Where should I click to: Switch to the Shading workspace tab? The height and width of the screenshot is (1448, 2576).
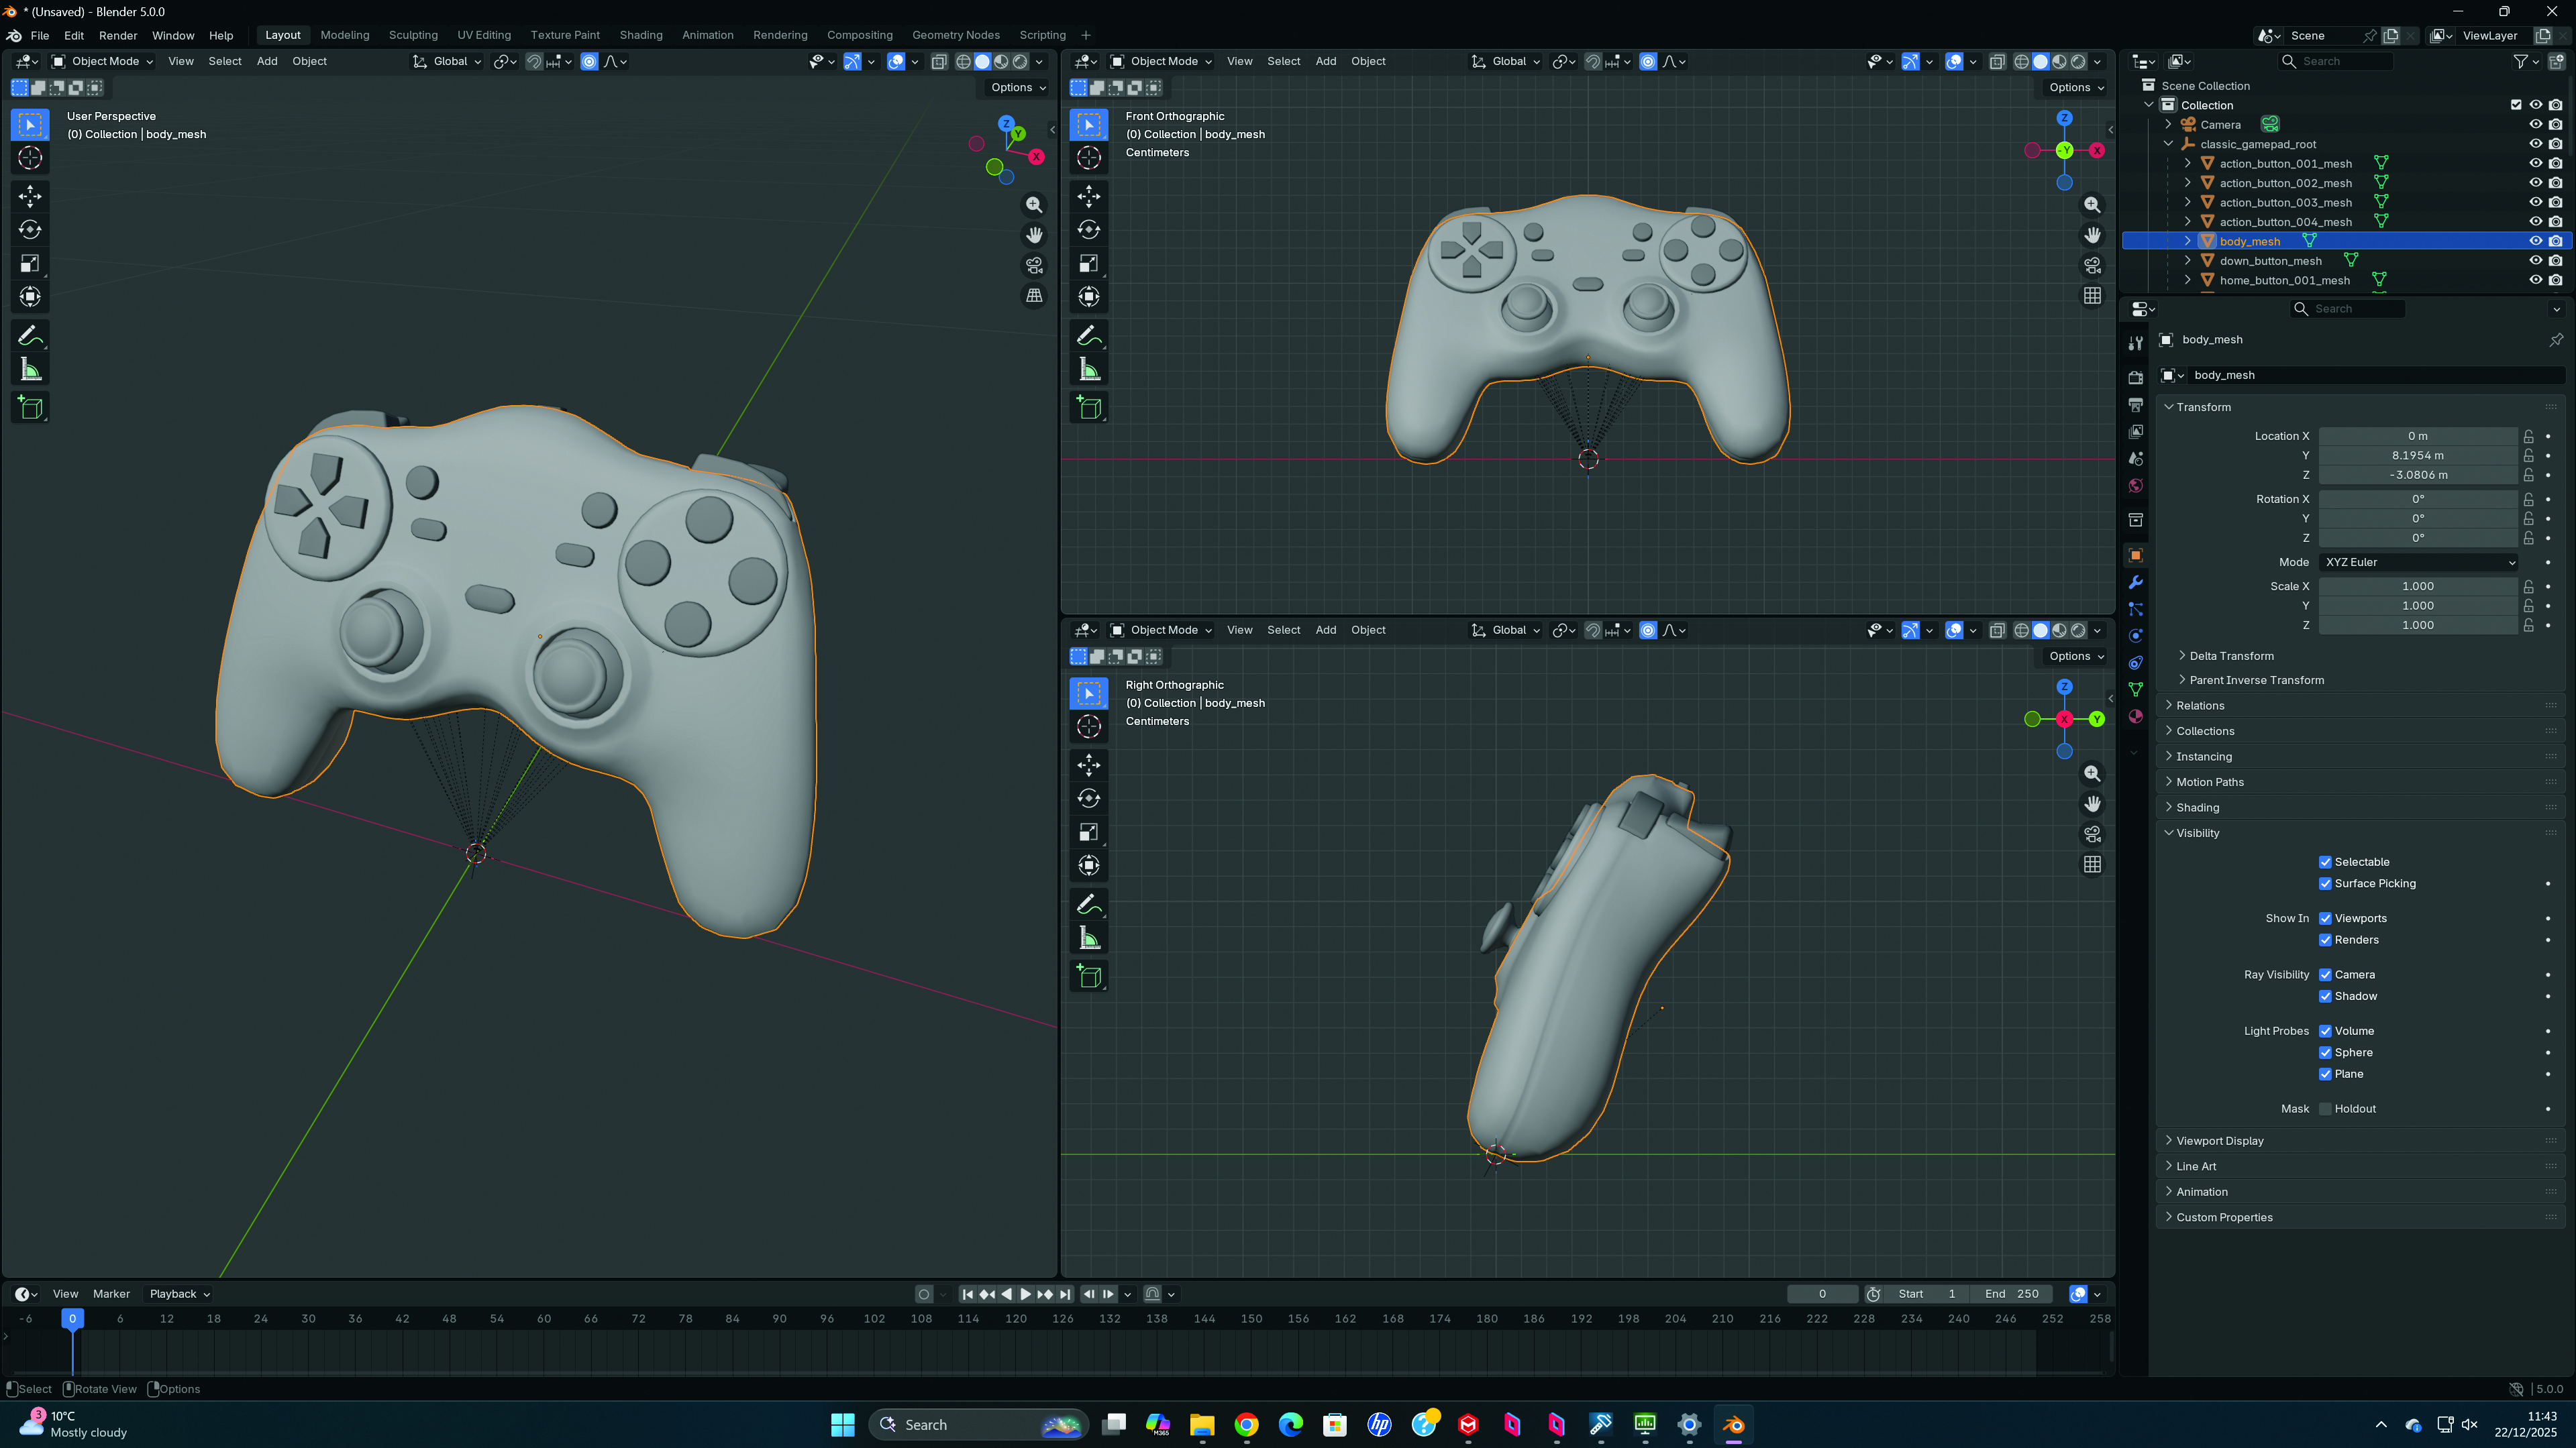(641, 35)
